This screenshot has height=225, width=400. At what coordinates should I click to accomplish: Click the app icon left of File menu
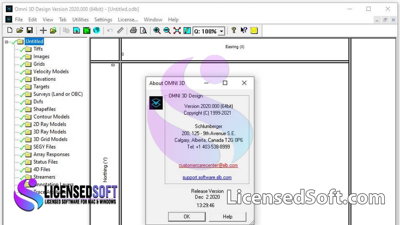(9, 19)
